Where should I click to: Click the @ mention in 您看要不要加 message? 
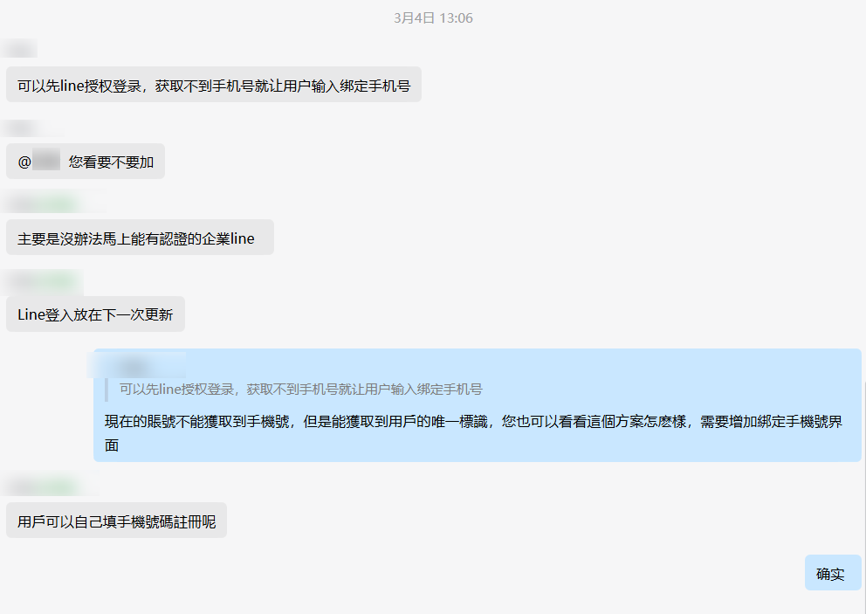39,162
